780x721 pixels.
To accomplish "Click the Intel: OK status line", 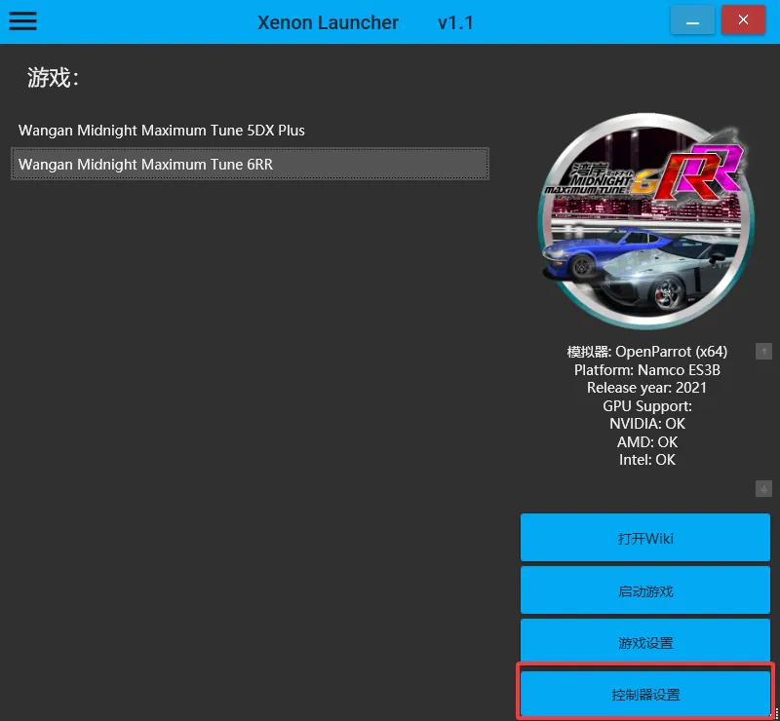I will tap(646, 460).
